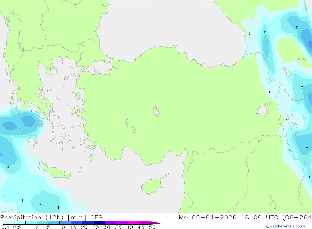Click the map precipitation value '4'
This screenshot has width=312, height=229.
point(307,147)
